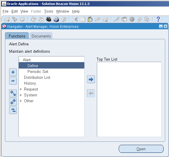
Task: Open the Help menu
Action: click(x=76, y=11)
